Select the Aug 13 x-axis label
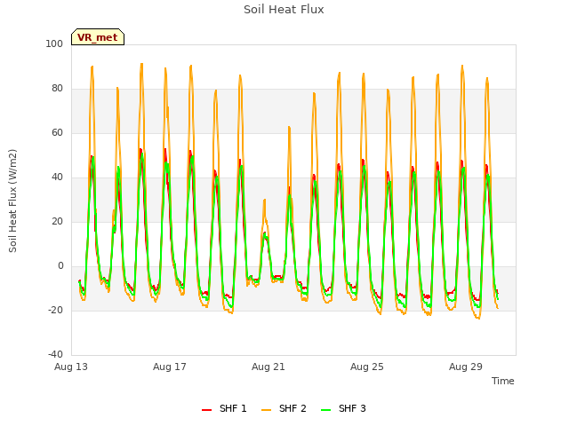Screen dimensions: 569x426 (x=71, y=367)
